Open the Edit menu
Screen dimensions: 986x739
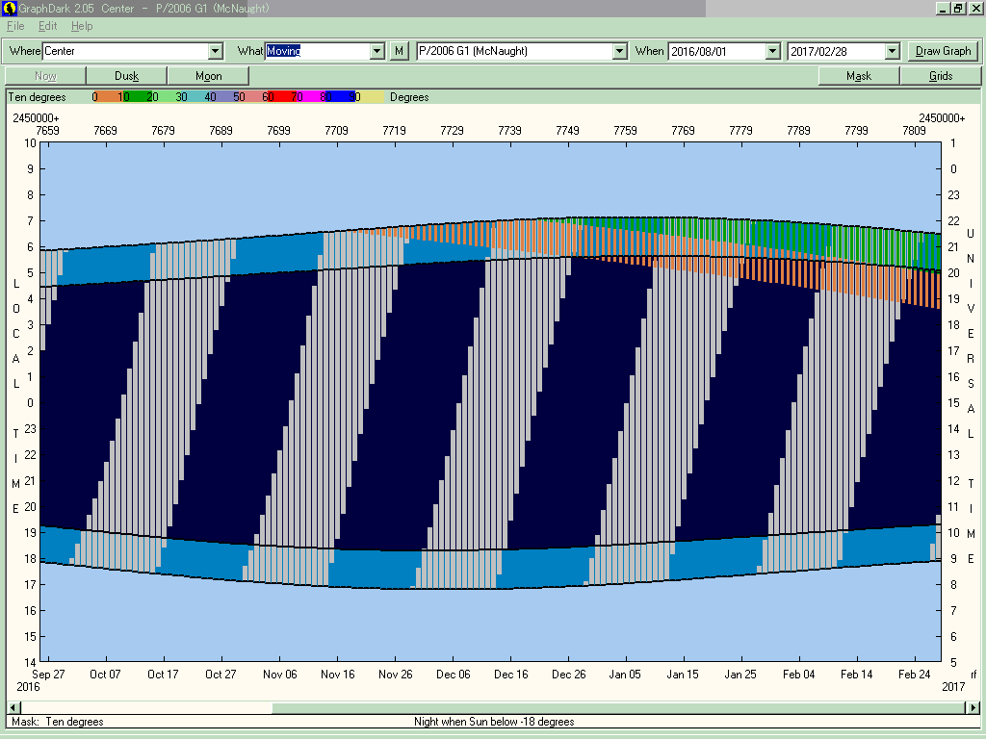click(47, 26)
